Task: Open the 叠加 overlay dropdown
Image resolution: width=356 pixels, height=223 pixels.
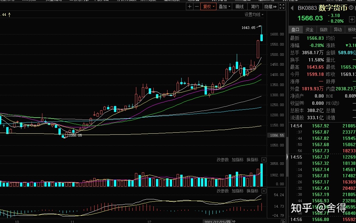Action: [x=225, y=6]
